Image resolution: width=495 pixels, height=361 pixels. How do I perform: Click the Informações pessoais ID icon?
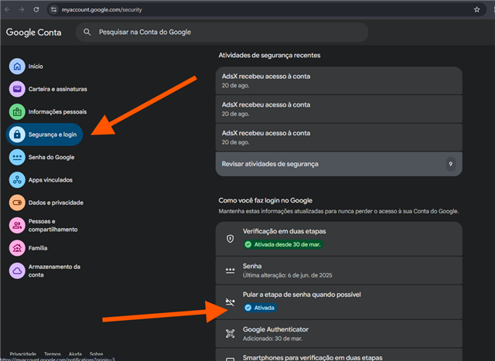pyautogui.click(x=17, y=112)
